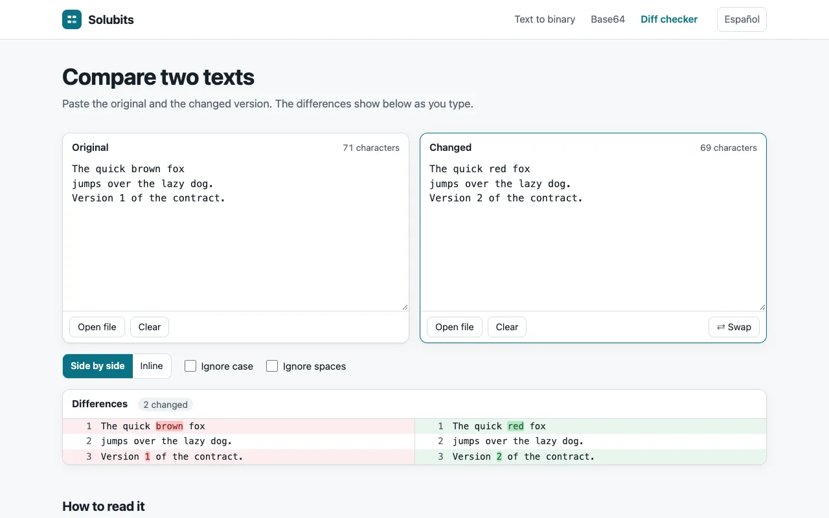The image size is (829, 518).
Task: Swap the original and changed texts
Action: [734, 327]
